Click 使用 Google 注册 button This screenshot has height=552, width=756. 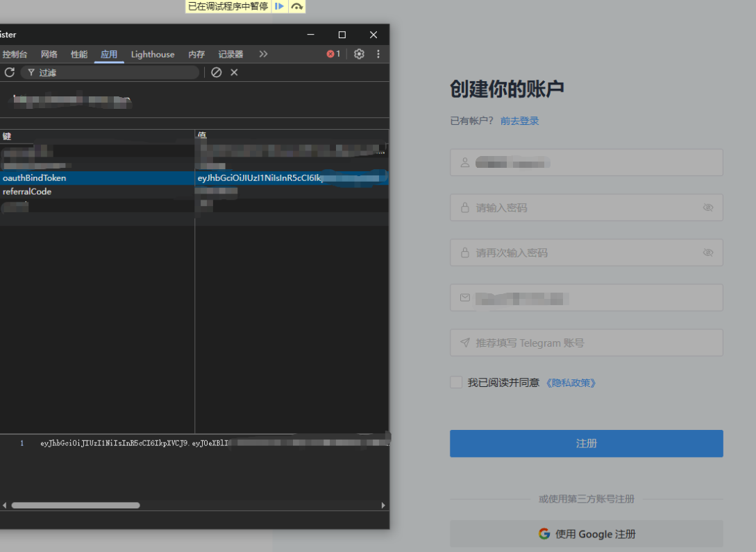(586, 534)
